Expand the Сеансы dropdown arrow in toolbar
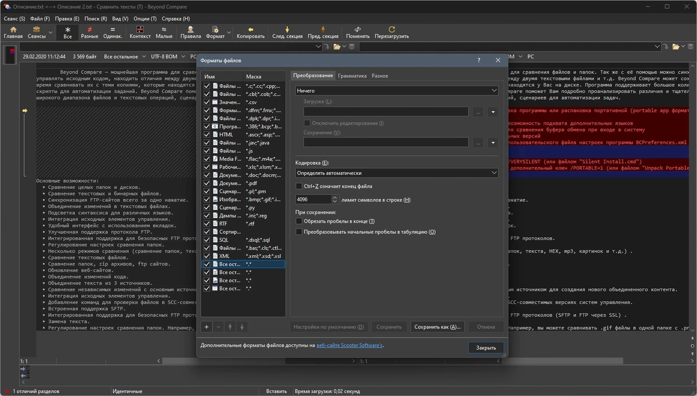Screen dimensions: 697x396 coord(51,32)
